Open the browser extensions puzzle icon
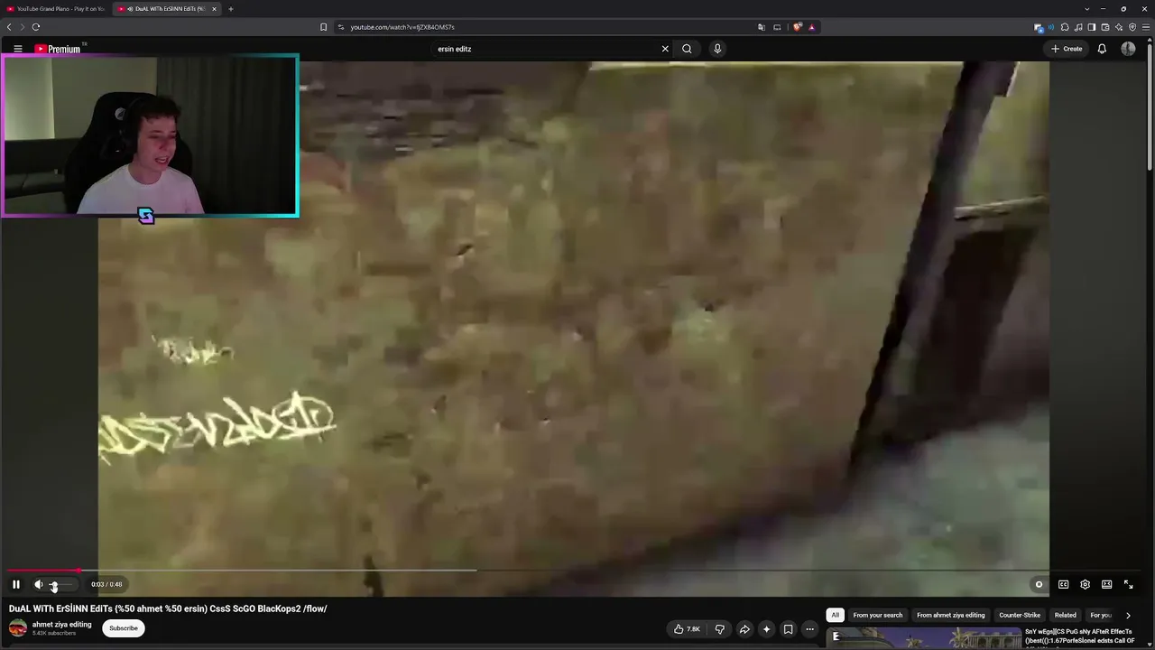1155x650 pixels. click(1065, 27)
